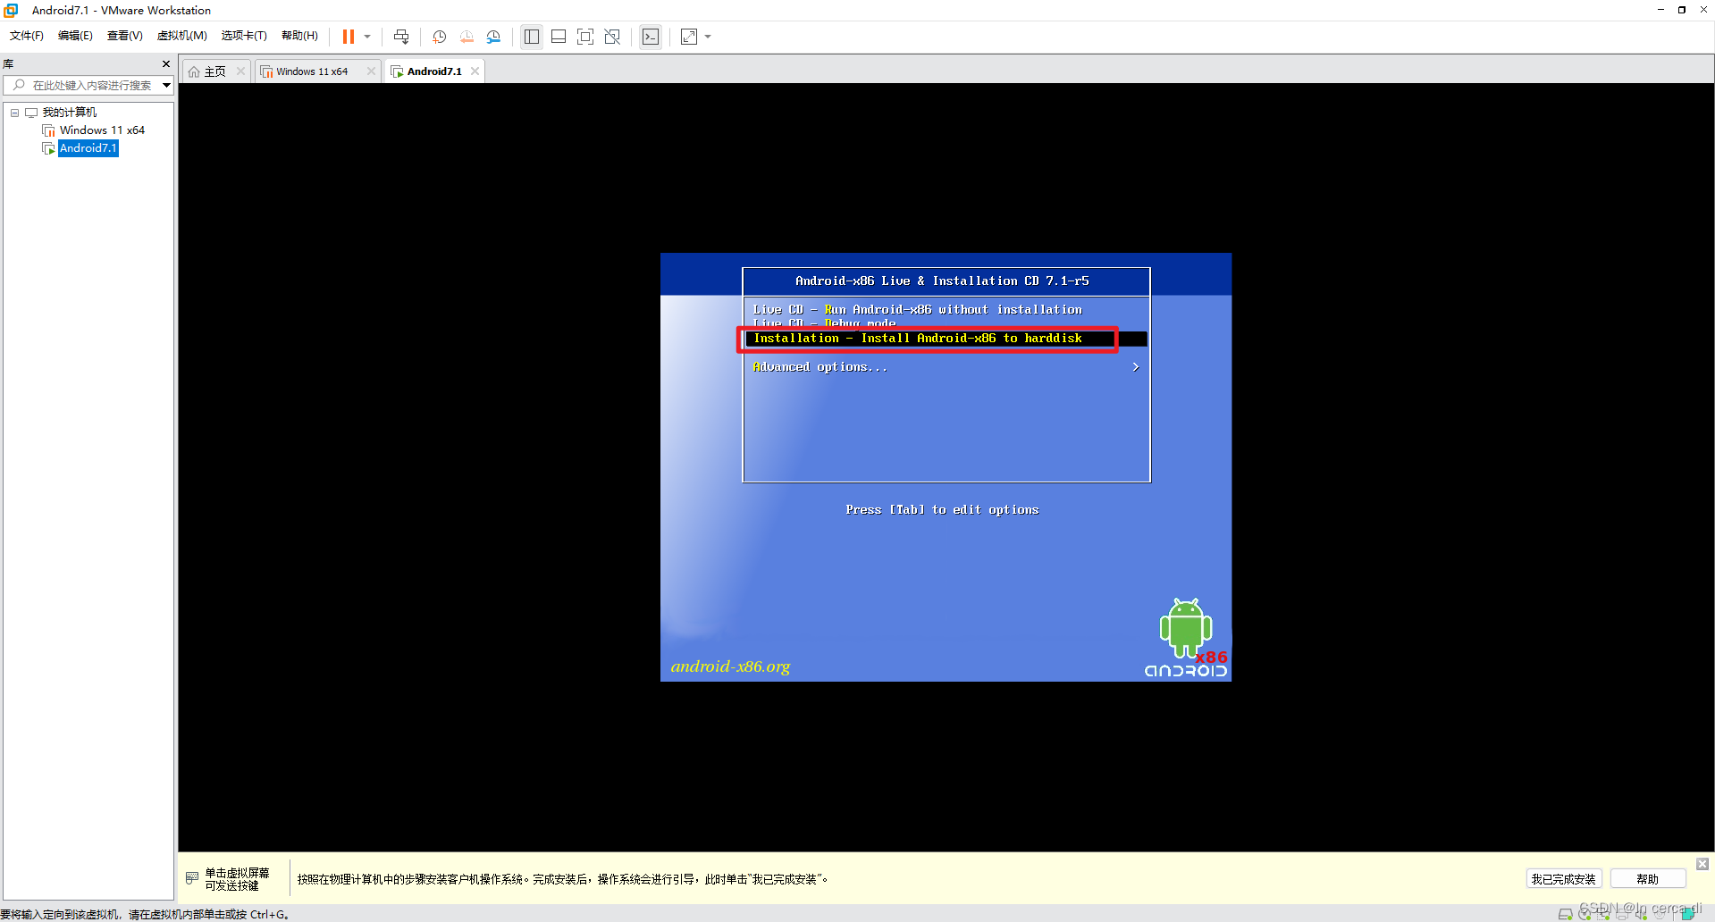Open the 编辑(E) menu
The height and width of the screenshot is (922, 1715).
pyautogui.click(x=75, y=36)
